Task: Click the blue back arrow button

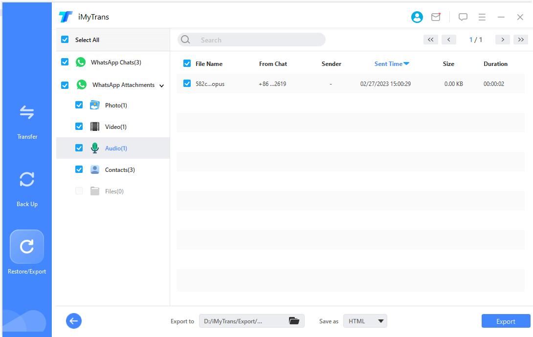Action: click(x=74, y=321)
